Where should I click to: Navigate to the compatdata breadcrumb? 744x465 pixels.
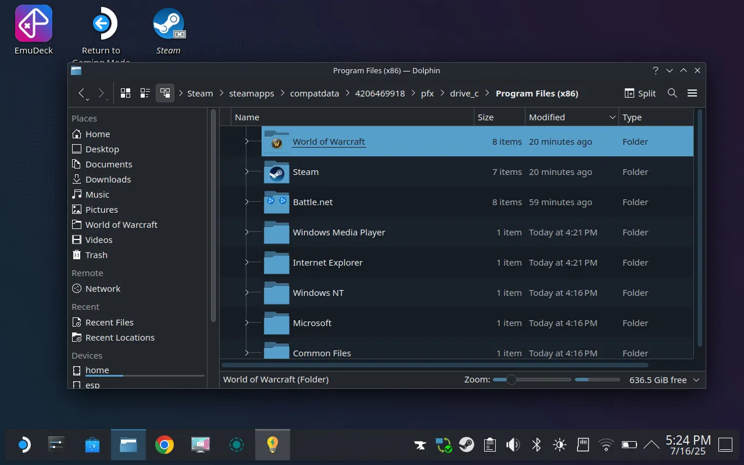click(x=314, y=93)
